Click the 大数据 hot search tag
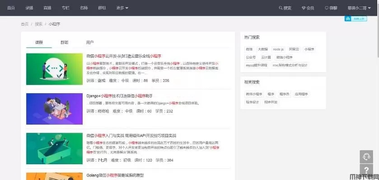This screenshot has height=180, width=379. click(x=262, y=49)
